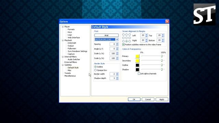The height and width of the screenshot is (123, 219).
Task: Collapse the Player tree node
Action: pyautogui.click(x=63, y=27)
